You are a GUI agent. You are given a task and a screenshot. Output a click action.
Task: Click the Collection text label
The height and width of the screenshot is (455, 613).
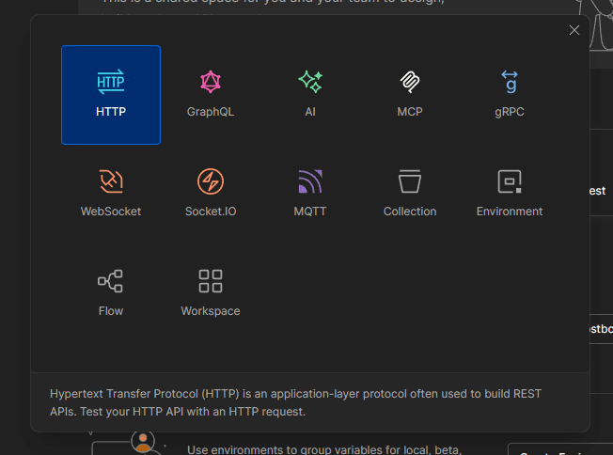[x=410, y=212]
